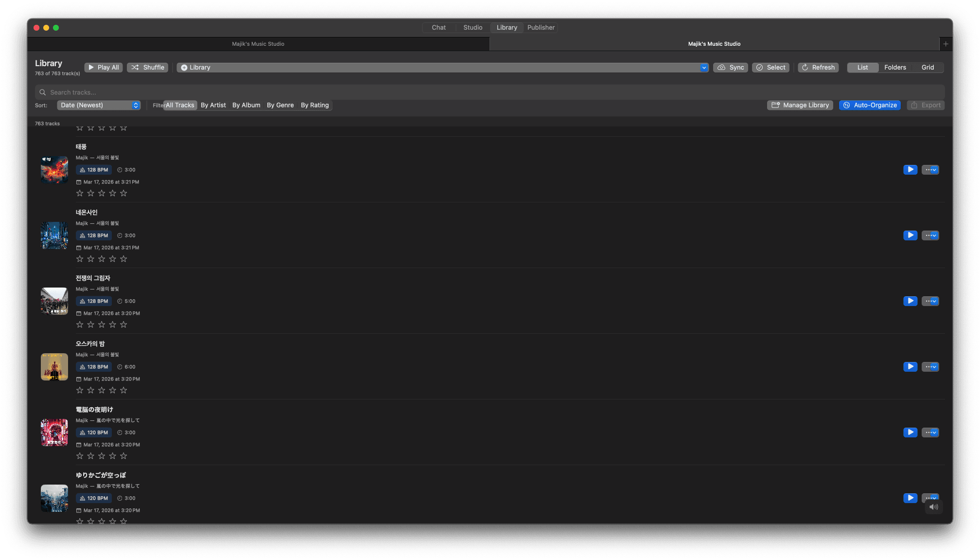This screenshot has height=560, width=980.
Task: Click the ゆりかごが空っぽ album artwork
Action: [x=54, y=498]
